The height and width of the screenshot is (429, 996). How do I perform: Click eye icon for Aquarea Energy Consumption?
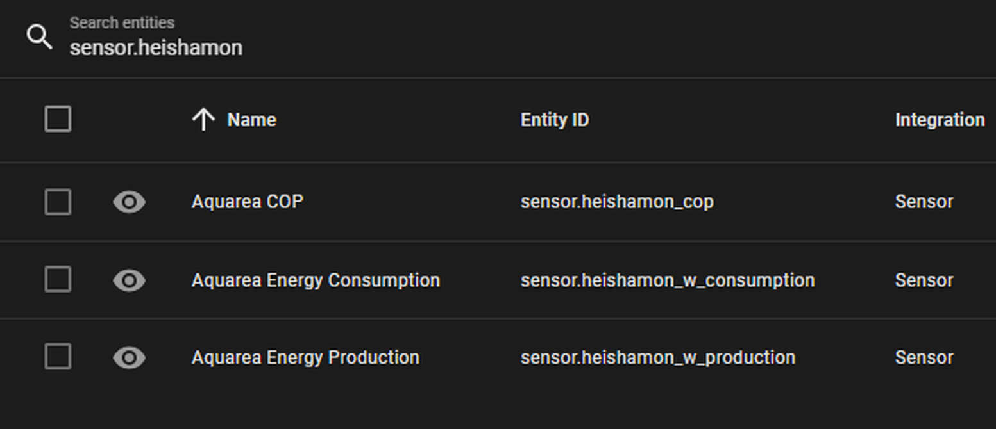click(129, 280)
